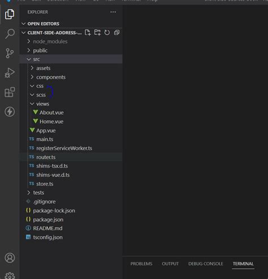Open the Run and Debug view icon
This screenshot has width=268, height=279.
coord(10,73)
